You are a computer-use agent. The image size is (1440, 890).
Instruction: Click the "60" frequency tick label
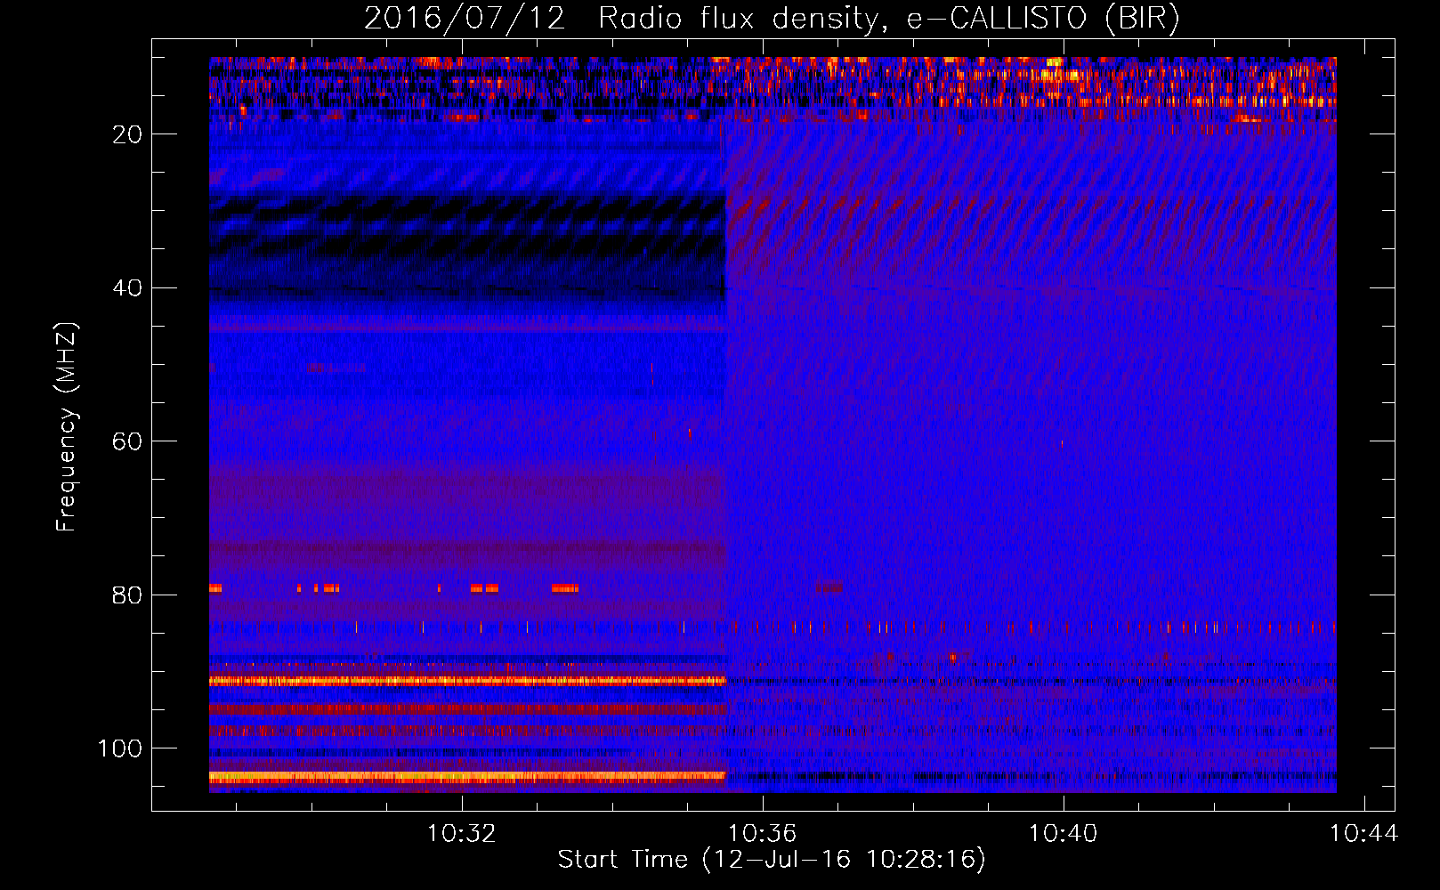(x=128, y=442)
